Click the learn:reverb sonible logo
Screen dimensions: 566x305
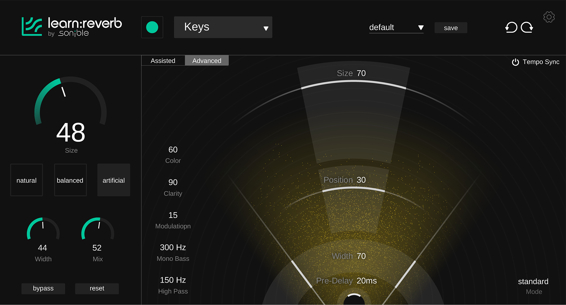click(72, 27)
